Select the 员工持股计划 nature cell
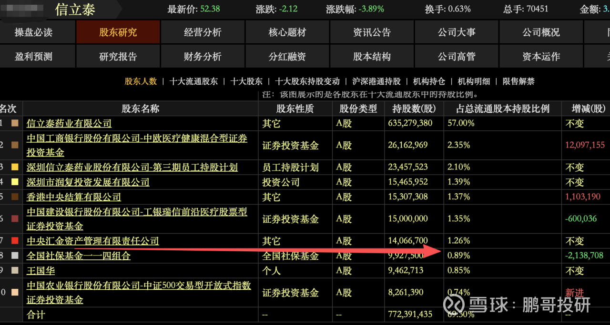The width and height of the screenshot is (610, 325). (290, 167)
